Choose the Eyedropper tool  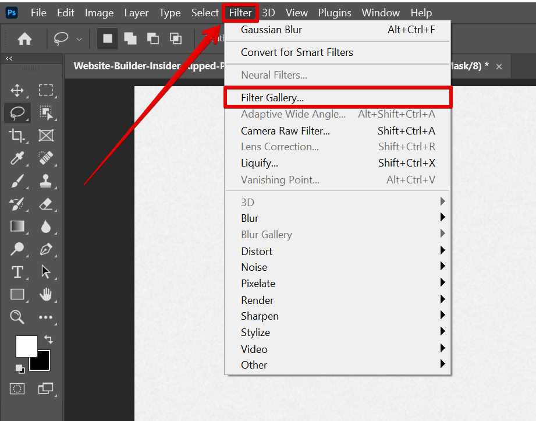17,158
